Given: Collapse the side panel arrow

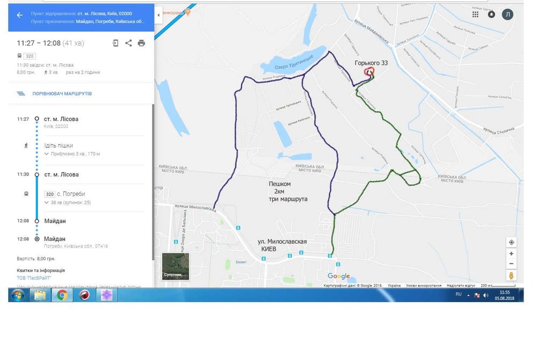Looking at the screenshot, I should (x=158, y=16).
